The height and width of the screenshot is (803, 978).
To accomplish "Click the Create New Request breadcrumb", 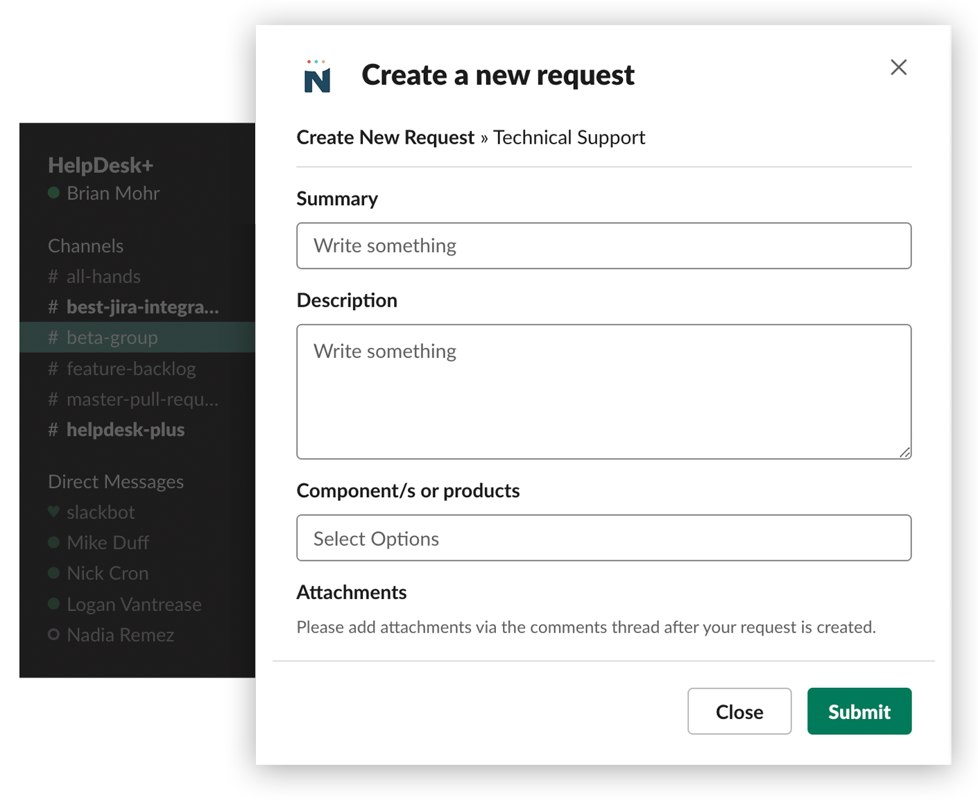I will 385,137.
